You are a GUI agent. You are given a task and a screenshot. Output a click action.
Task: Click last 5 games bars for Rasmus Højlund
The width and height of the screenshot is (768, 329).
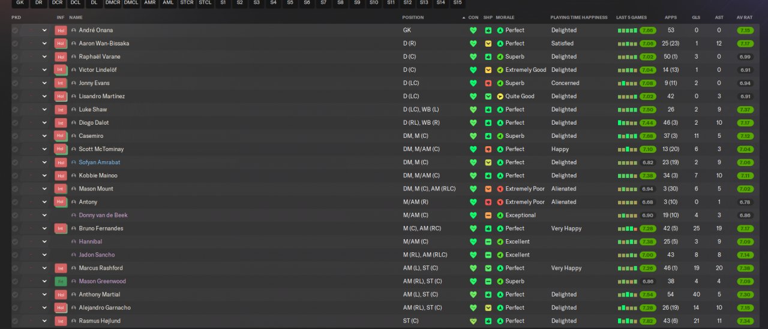pyautogui.click(x=628, y=321)
